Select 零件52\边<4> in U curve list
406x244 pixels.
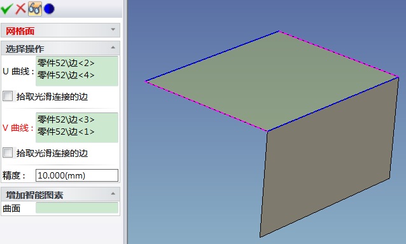(66, 75)
